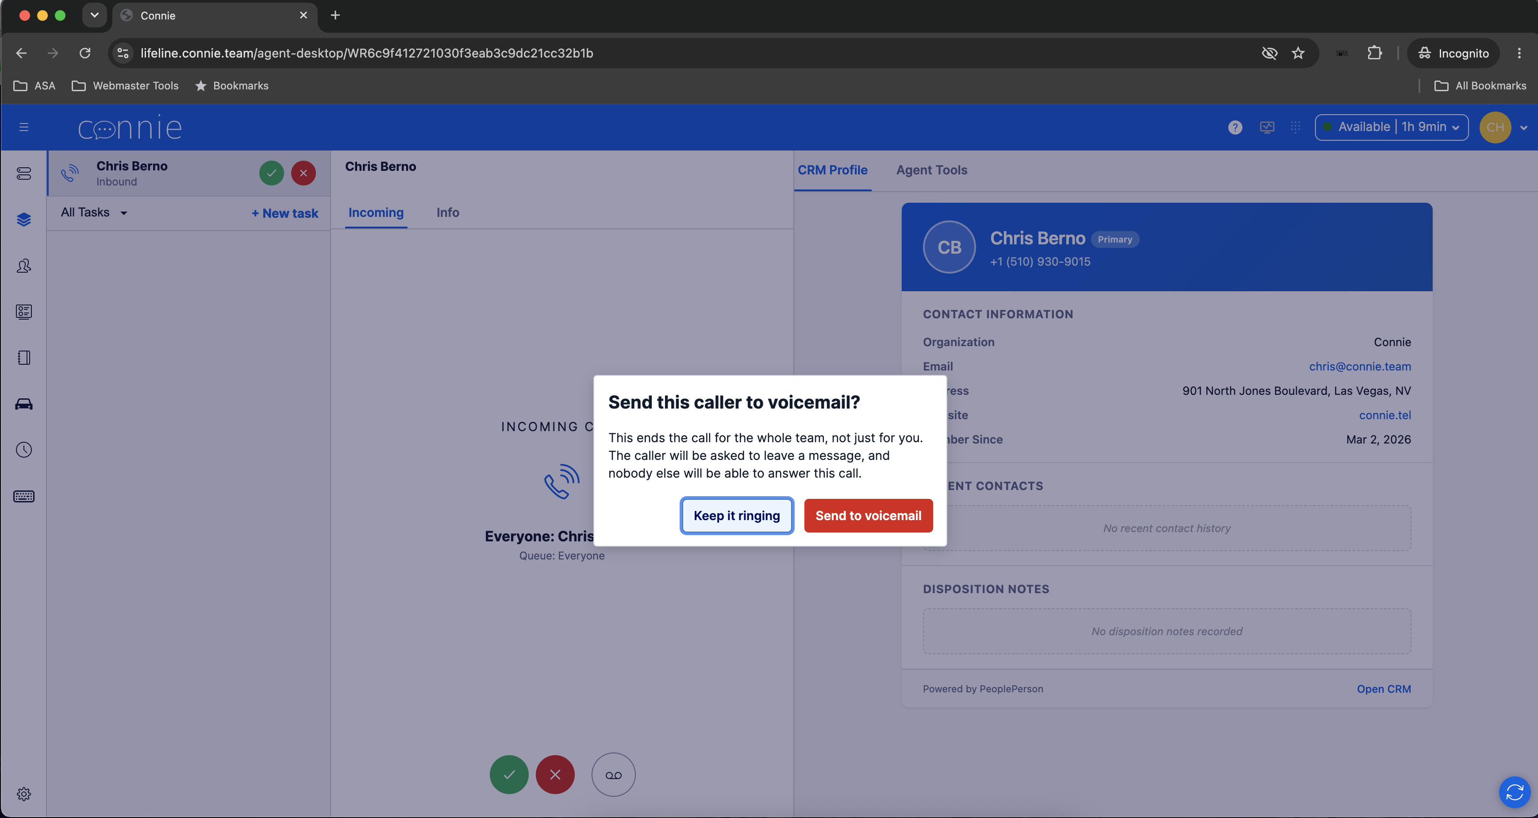Click the browser address bar URL
The width and height of the screenshot is (1538, 818).
367,53
